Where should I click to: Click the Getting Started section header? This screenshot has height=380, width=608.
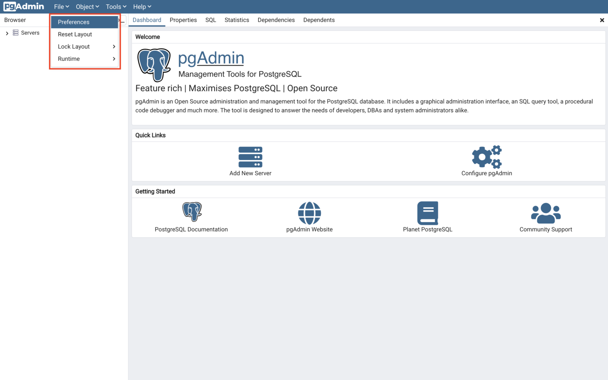click(x=155, y=191)
